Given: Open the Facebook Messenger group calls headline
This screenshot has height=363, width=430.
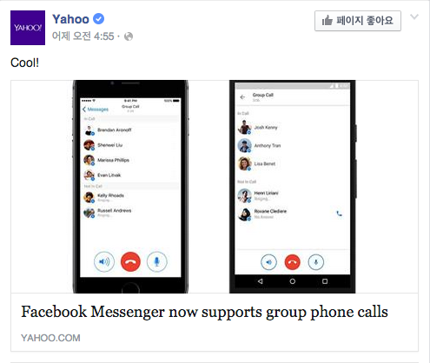Looking at the screenshot, I should pos(204,312).
